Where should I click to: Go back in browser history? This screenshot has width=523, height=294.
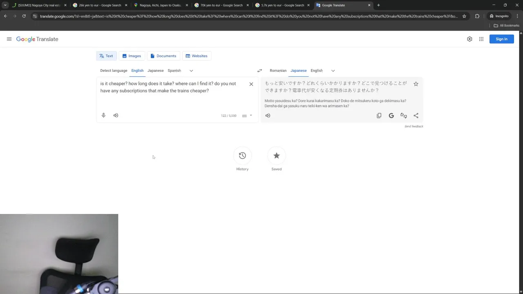coord(5,16)
